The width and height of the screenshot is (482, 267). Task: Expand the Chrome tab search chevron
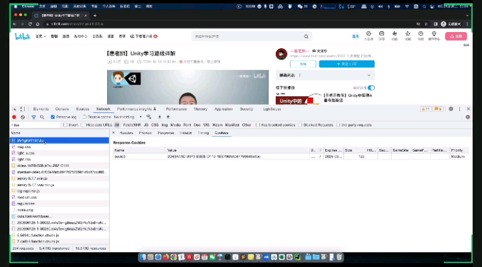click(467, 15)
